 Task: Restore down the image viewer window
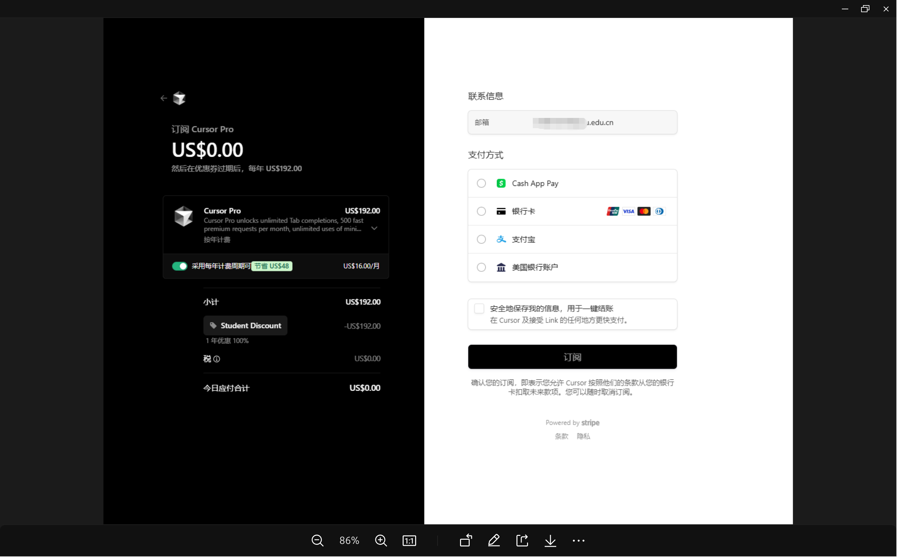pyautogui.click(x=865, y=8)
